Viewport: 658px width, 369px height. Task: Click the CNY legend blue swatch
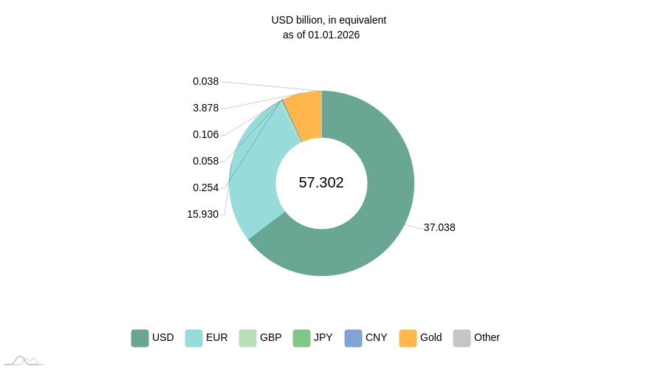point(353,338)
